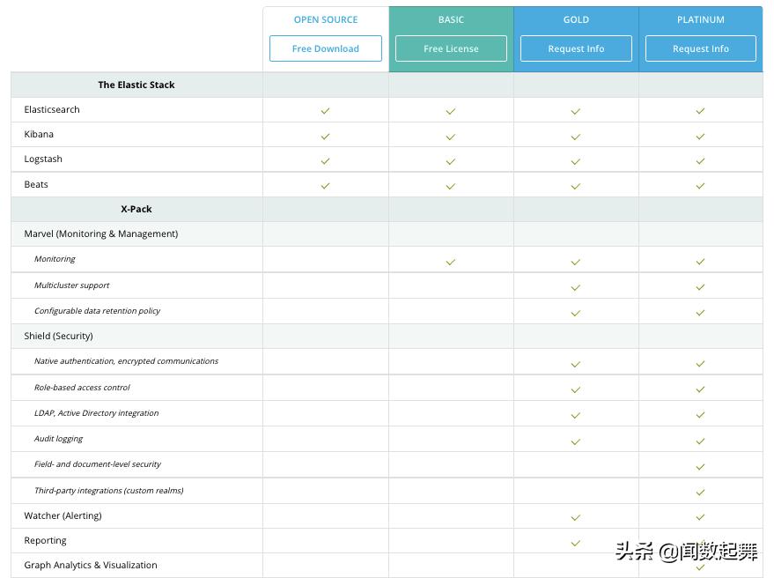Click the 'Audit logging' feature label
The height and width of the screenshot is (578, 774).
(x=58, y=439)
